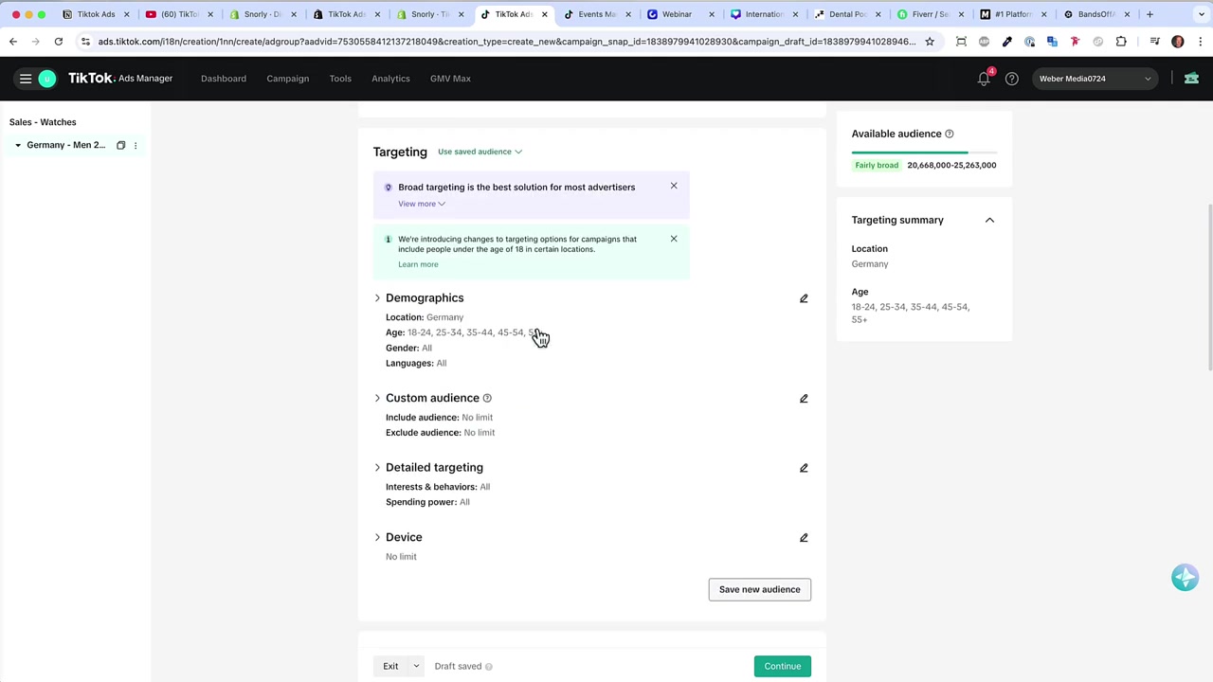Open the more options dots for Germany ad group
This screenshot has height=682, width=1213.
click(x=136, y=145)
